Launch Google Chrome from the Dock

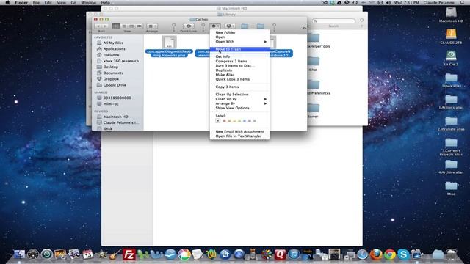click(390, 254)
